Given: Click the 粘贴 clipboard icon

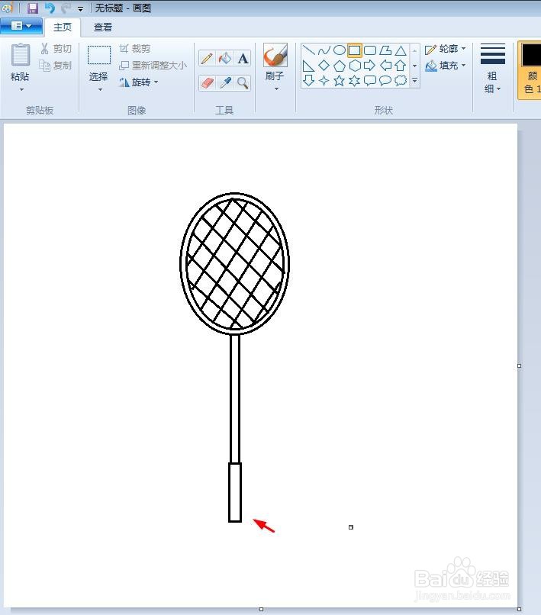Looking at the screenshot, I should 21,55.
